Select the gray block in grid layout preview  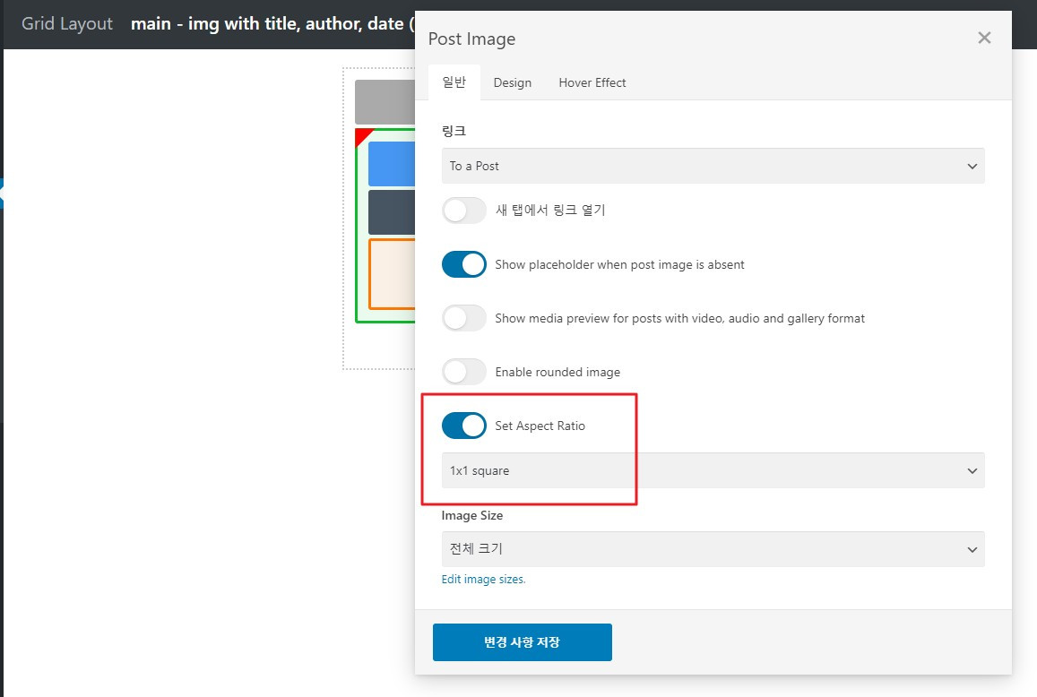pos(385,102)
